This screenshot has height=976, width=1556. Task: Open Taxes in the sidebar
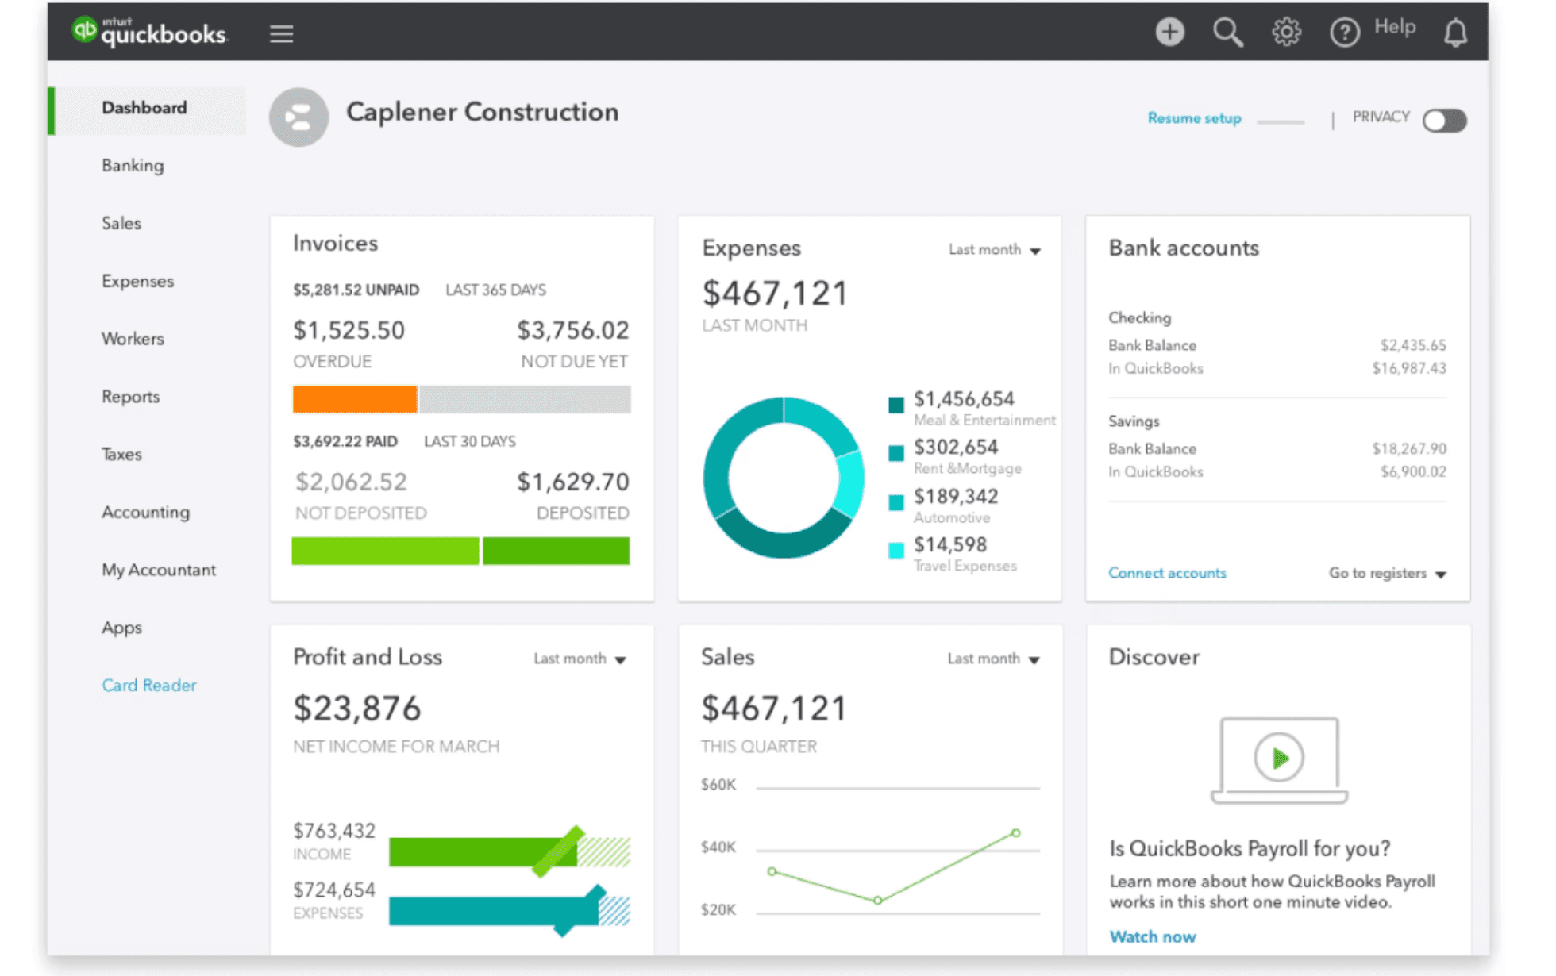tap(121, 455)
